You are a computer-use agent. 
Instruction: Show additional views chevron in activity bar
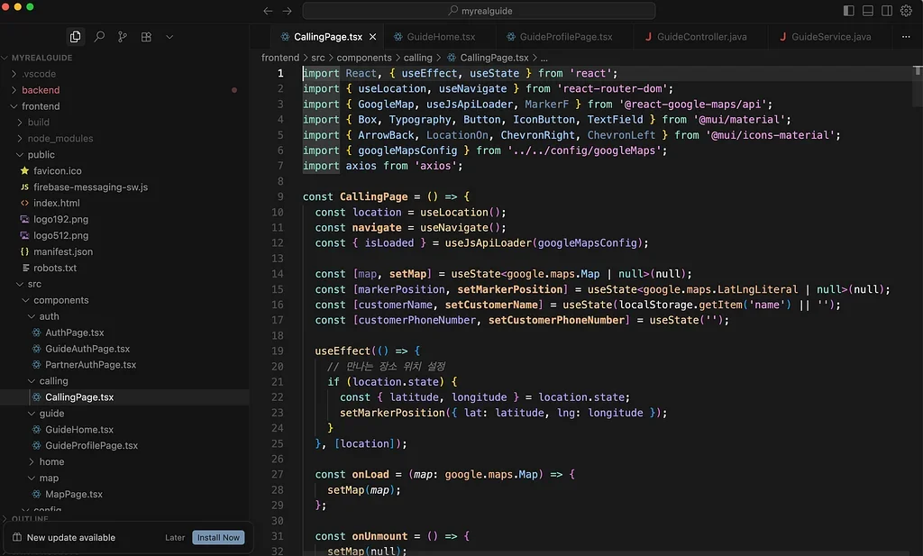[x=169, y=37]
